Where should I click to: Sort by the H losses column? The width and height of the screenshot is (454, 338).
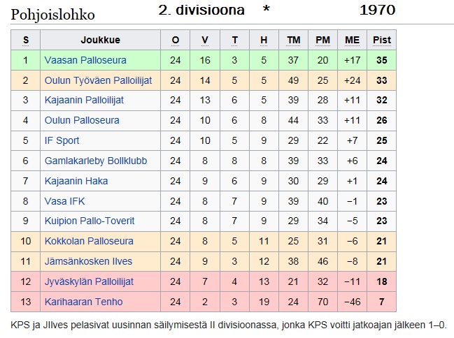coord(264,41)
